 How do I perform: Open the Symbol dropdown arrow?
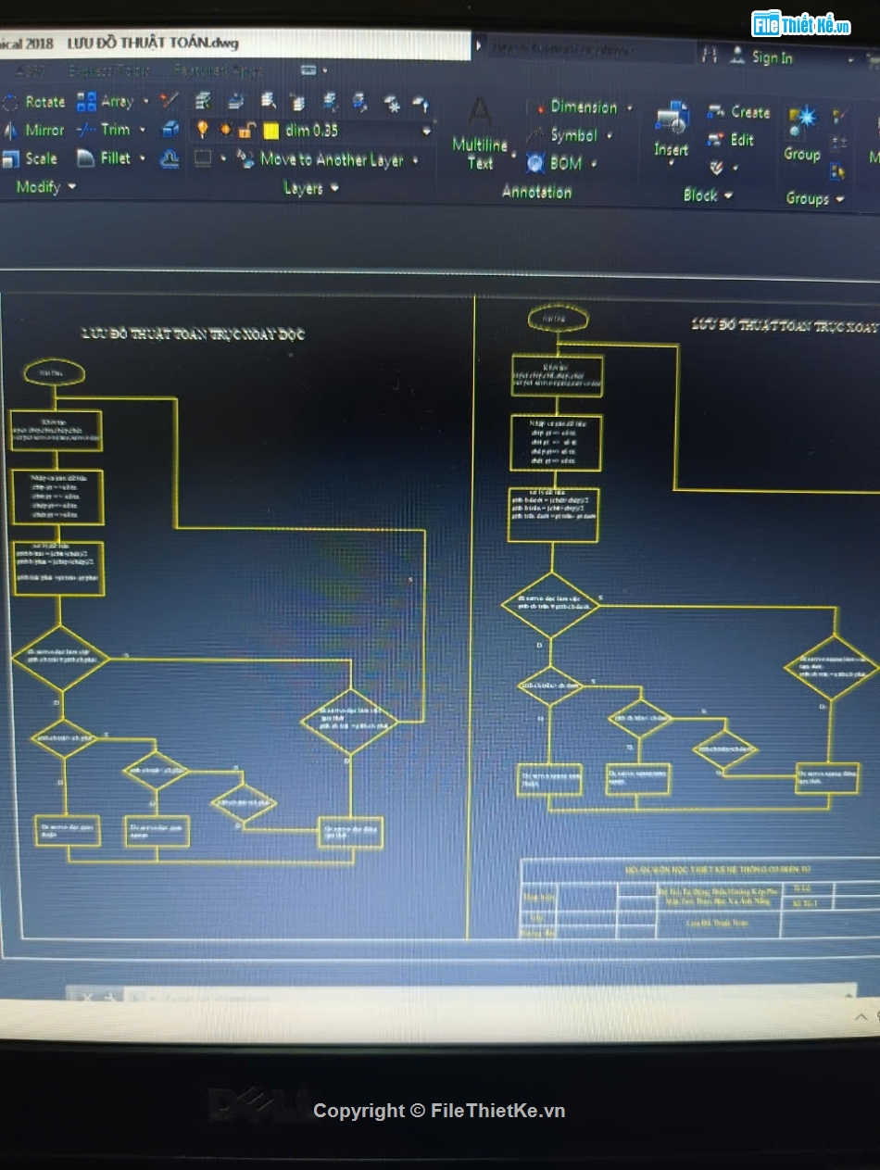[x=609, y=135]
